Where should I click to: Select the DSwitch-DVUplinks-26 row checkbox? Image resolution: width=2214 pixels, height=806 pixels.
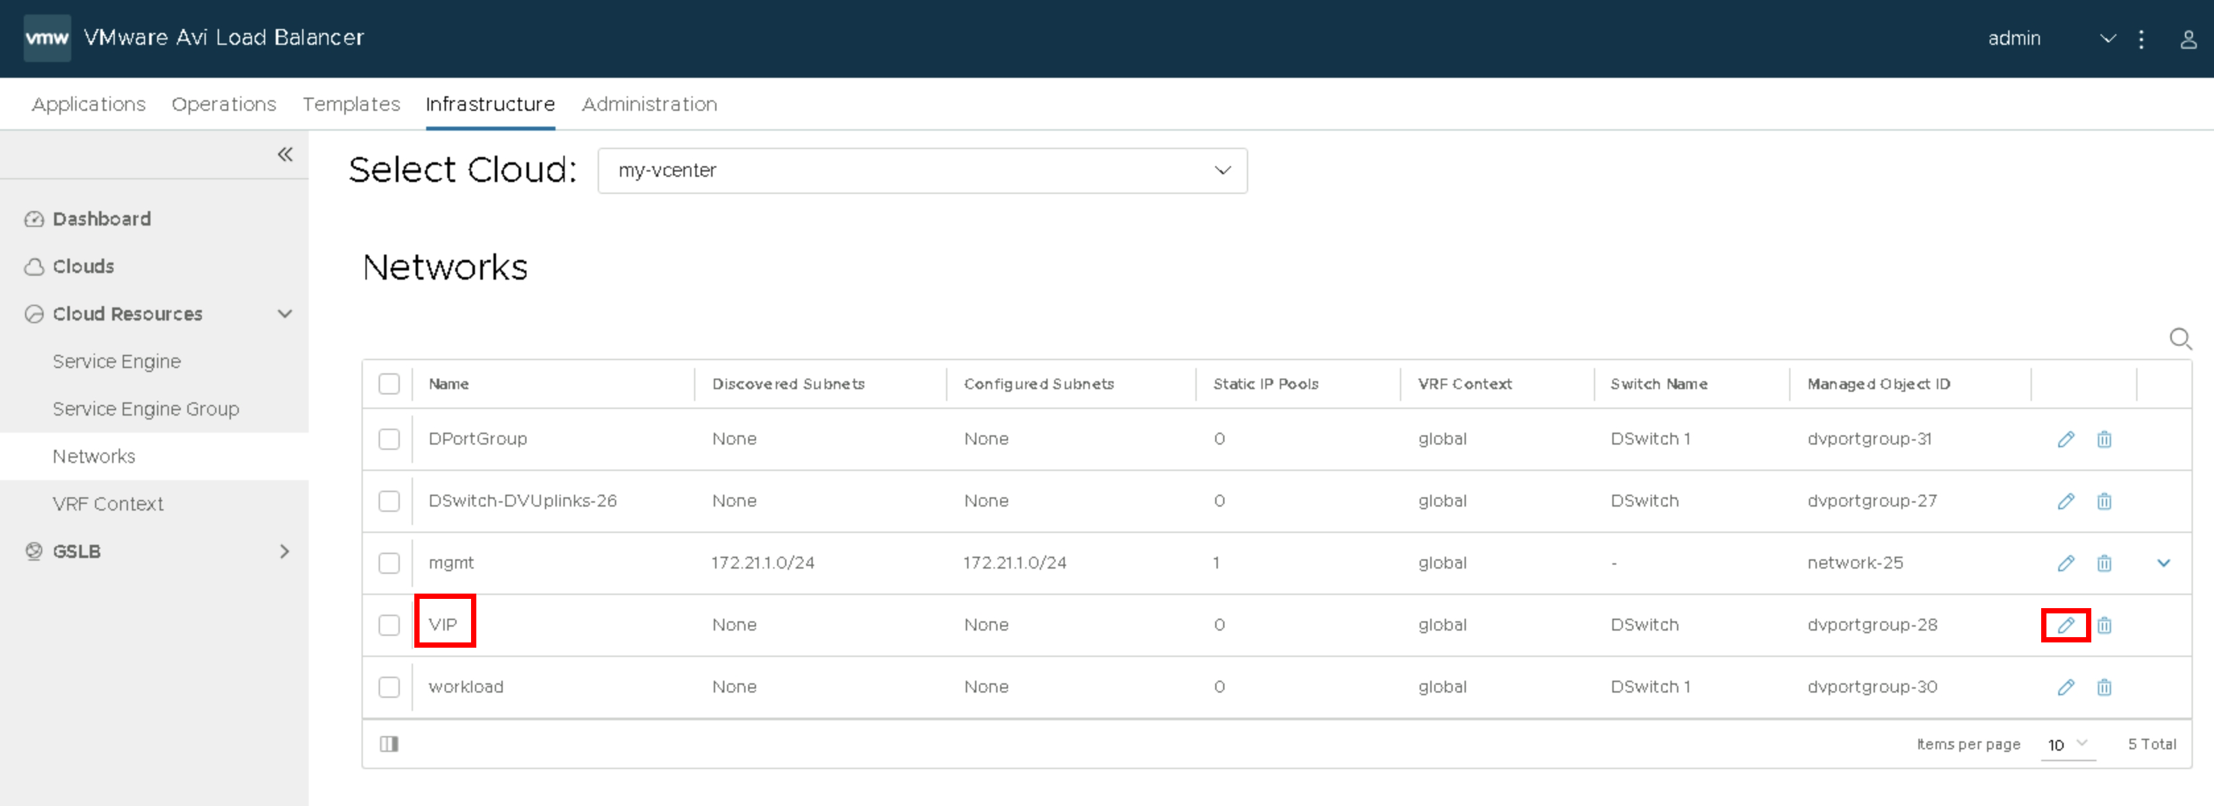389,501
